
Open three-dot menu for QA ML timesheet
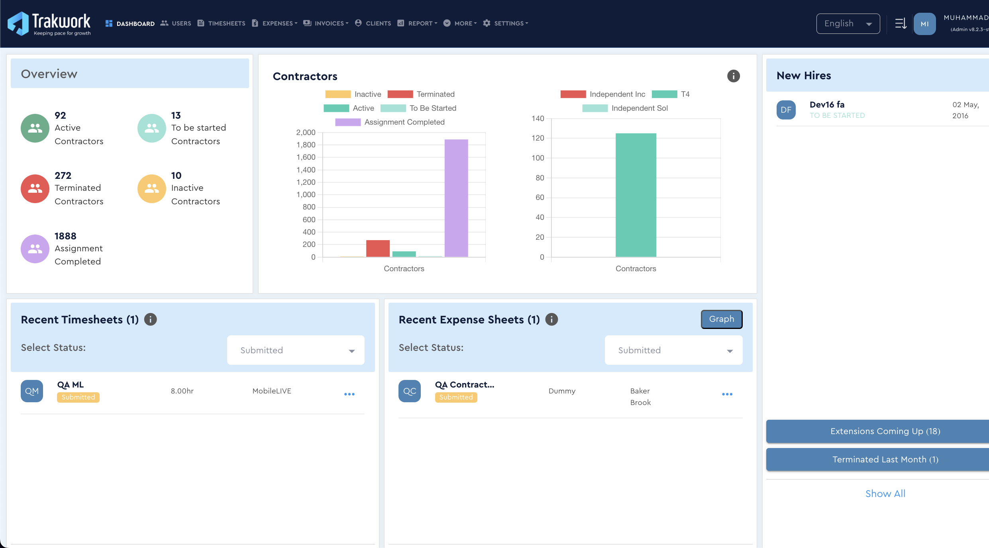[x=349, y=394]
